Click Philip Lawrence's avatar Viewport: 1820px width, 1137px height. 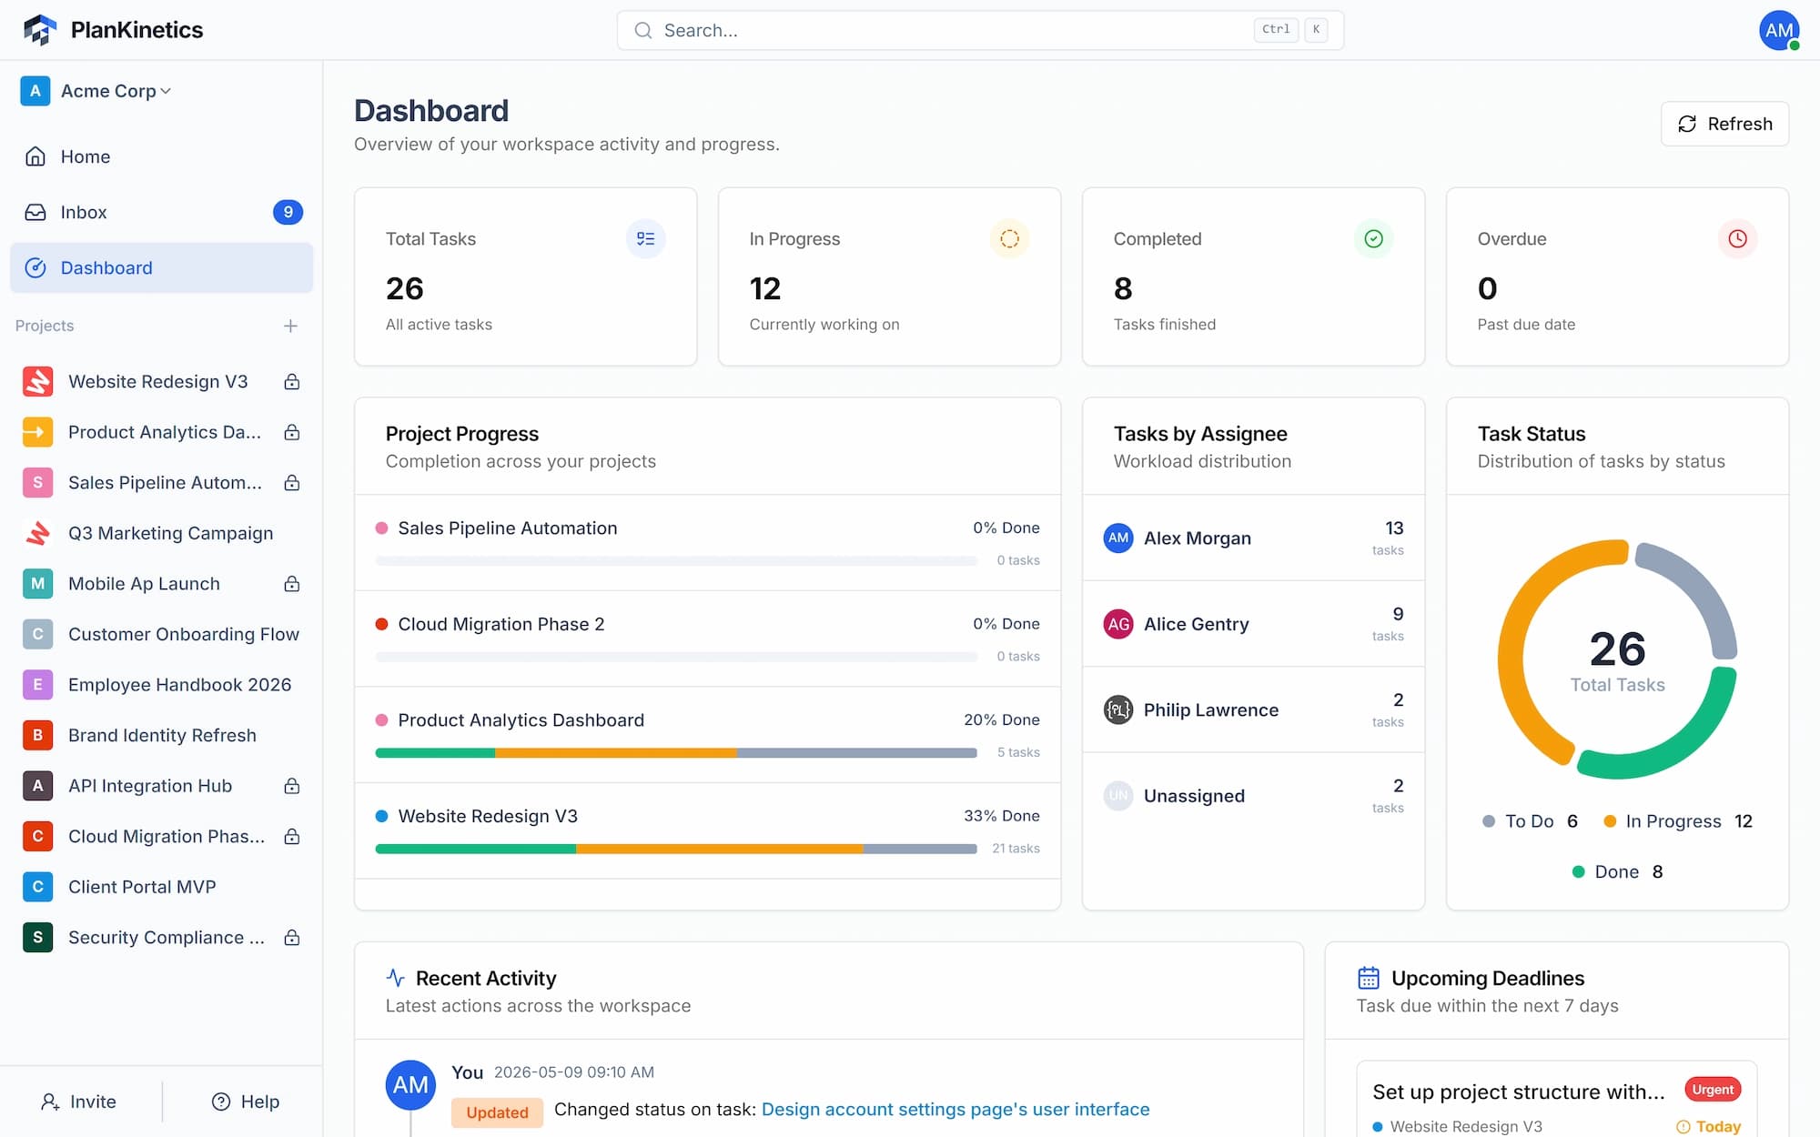tap(1118, 709)
